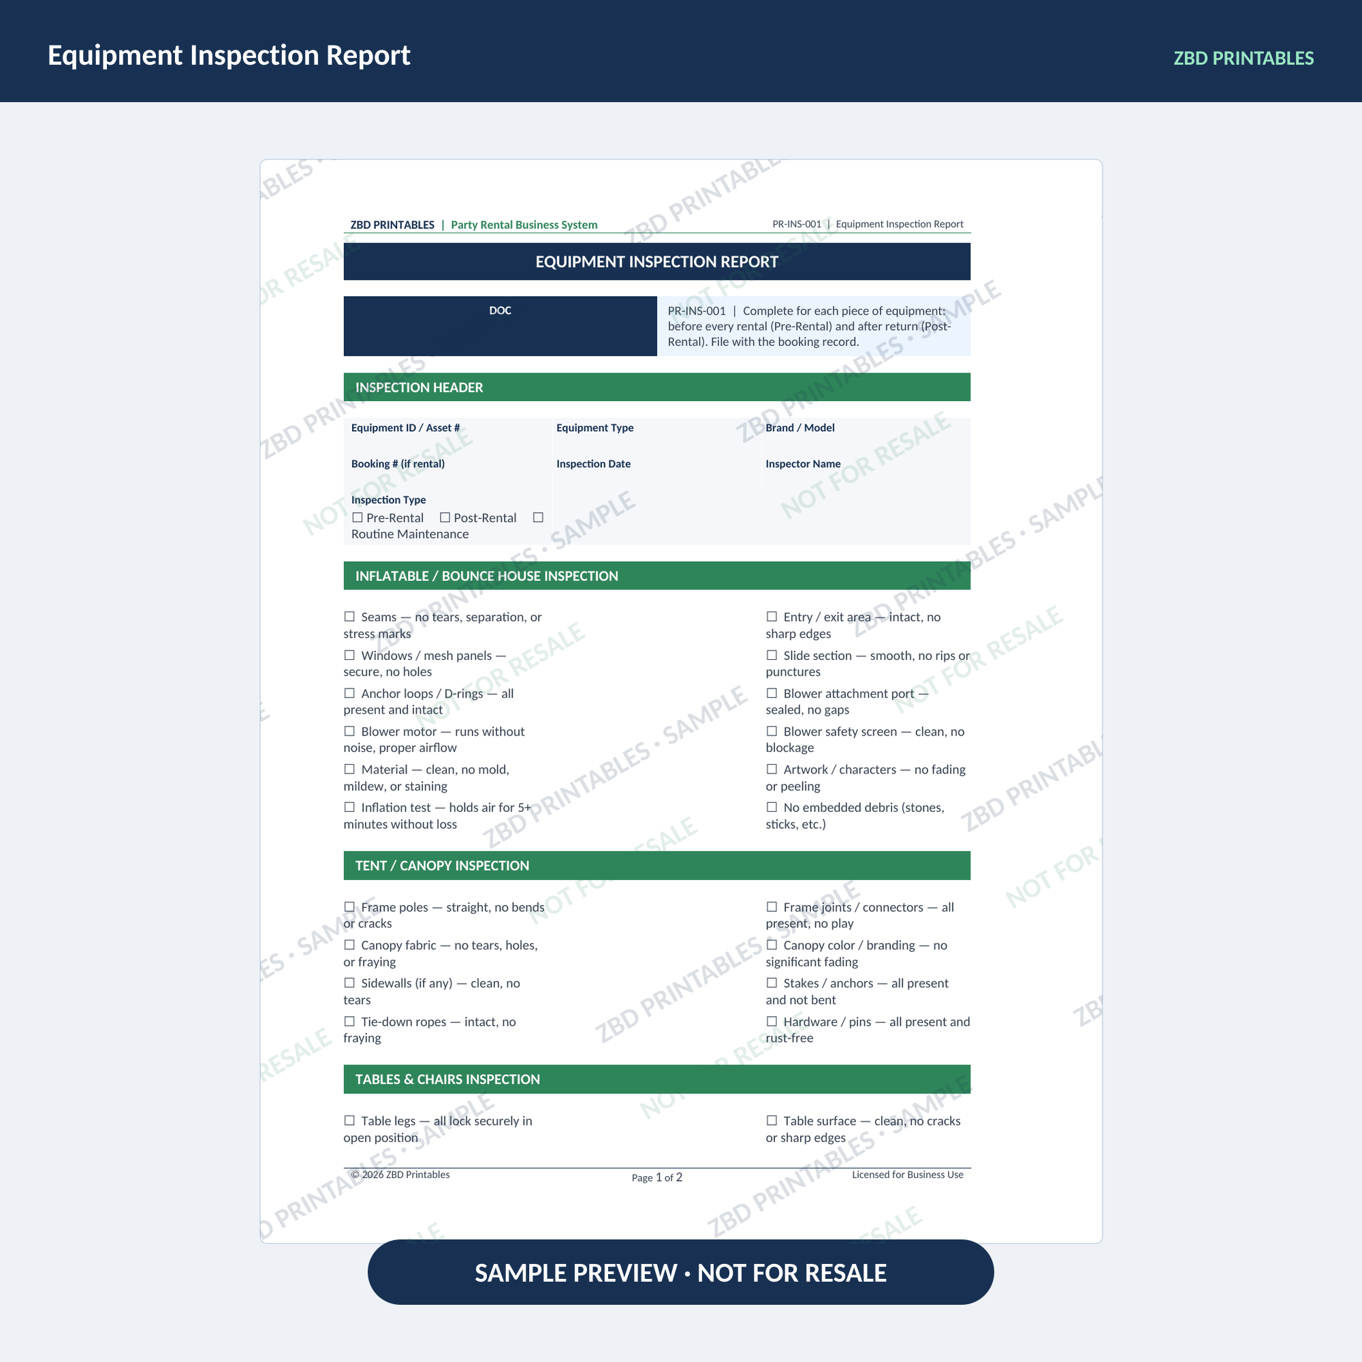Tick the Sidewalls (if any) checkbox
This screenshot has height=1362, width=1362.
pyautogui.click(x=349, y=983)
